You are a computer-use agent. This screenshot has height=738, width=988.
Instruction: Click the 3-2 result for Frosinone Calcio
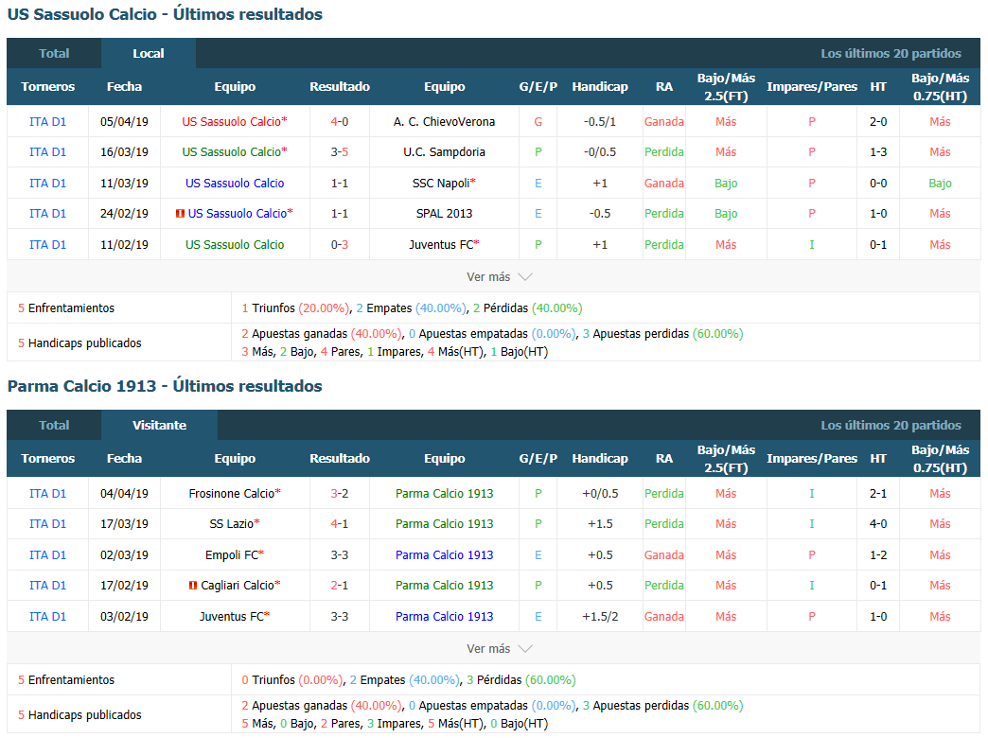click(340, 494)
